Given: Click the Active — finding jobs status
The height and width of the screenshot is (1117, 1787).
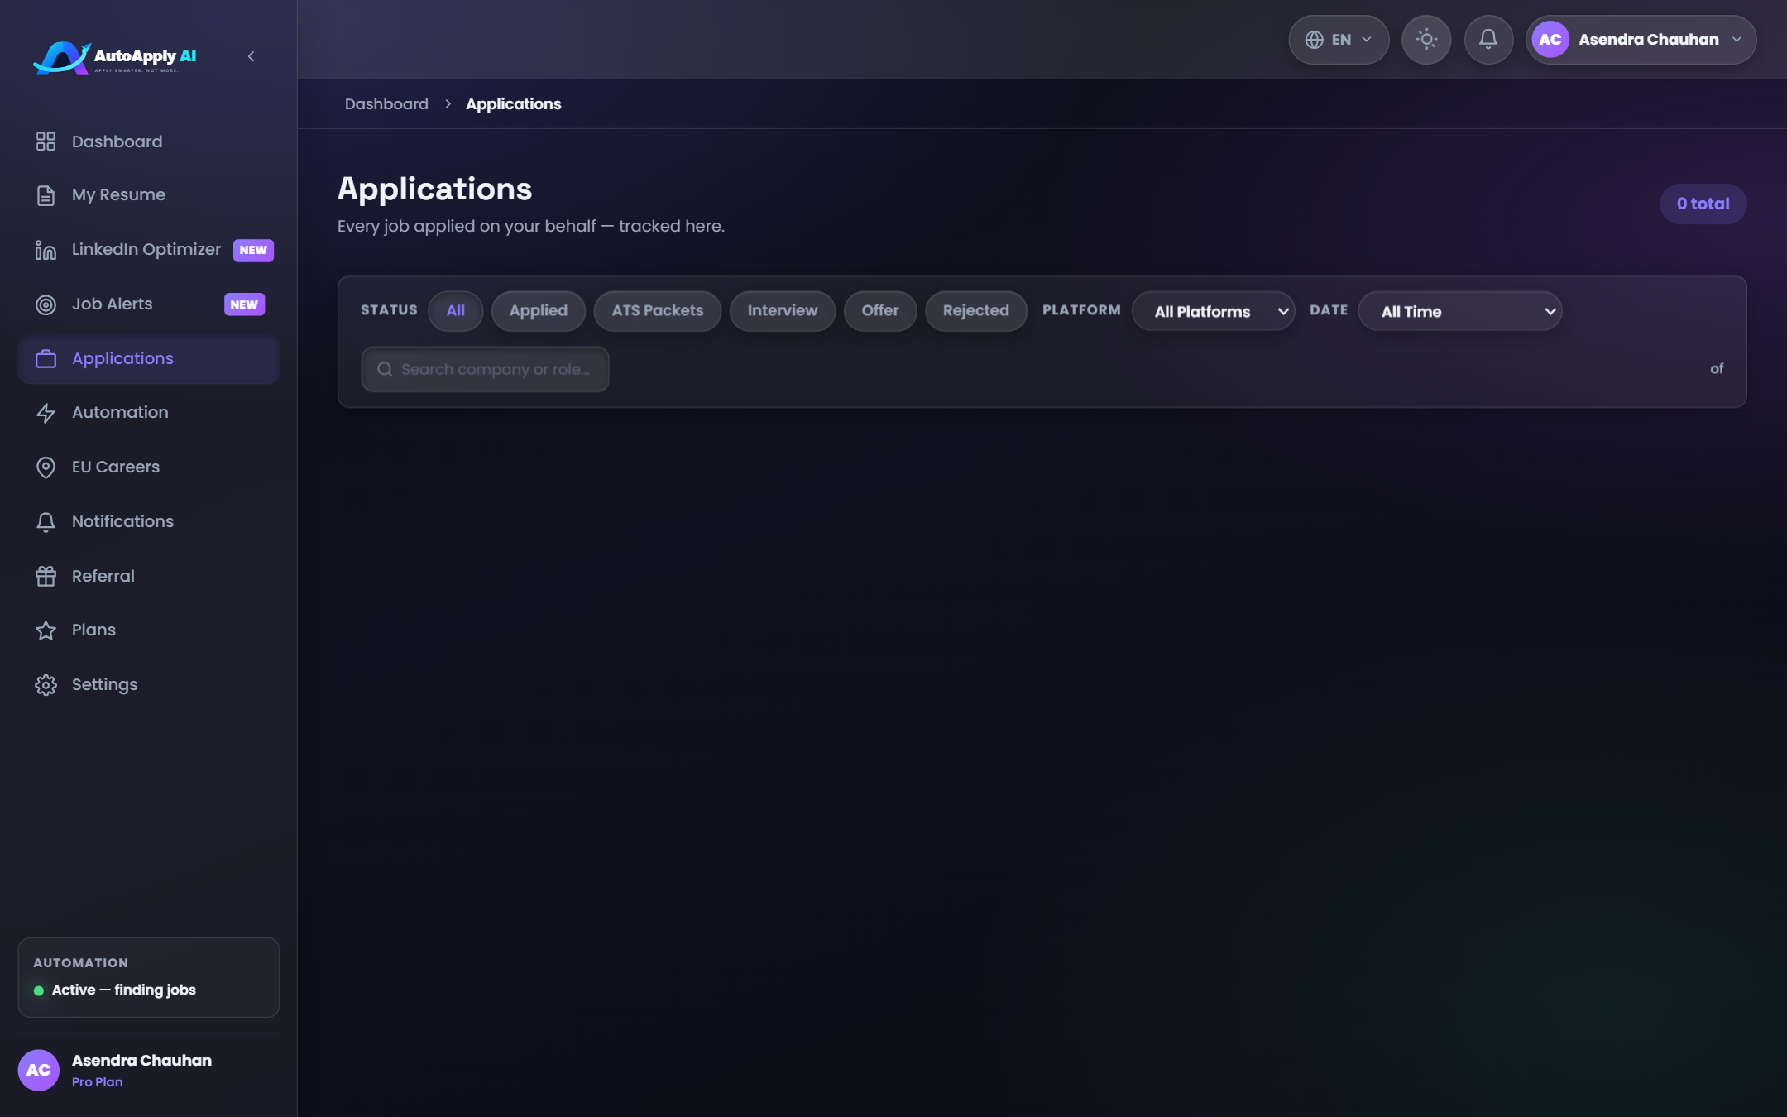Looking at the screenshot, I should click(124, 990).
